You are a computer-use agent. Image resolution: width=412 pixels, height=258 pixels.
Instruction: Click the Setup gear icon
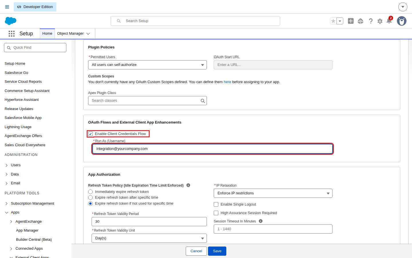(x=380, y=21)
